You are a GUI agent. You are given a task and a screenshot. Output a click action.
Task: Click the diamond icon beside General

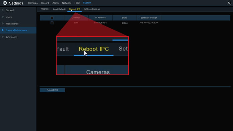point(3,10)
